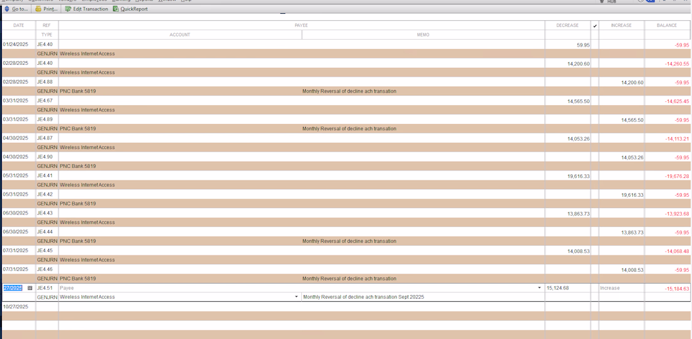Select 14,565.50 in the Decrease column
692x339 pixels.
tap(579, 101)
